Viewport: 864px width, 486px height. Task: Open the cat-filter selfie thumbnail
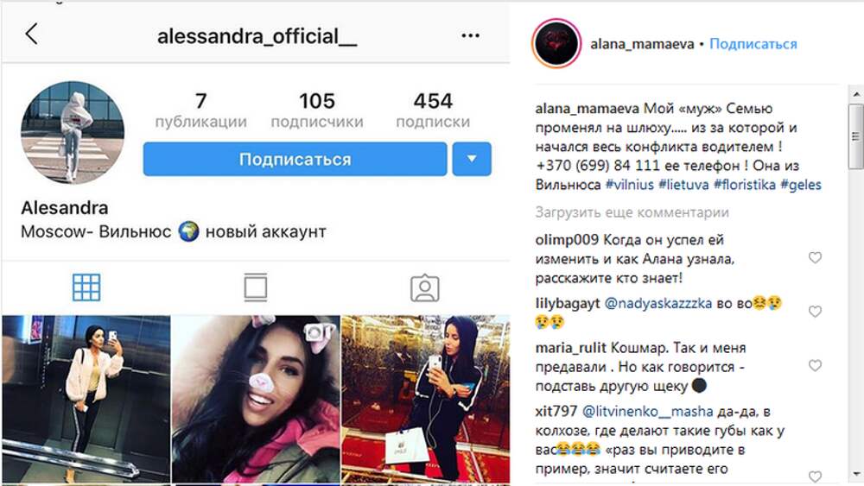click(256, 400)
